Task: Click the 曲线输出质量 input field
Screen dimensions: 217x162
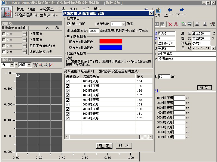Action: (x=94, y=31)
